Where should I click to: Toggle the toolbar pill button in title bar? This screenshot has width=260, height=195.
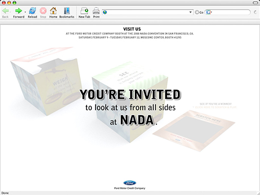click(x=255, y=3)
